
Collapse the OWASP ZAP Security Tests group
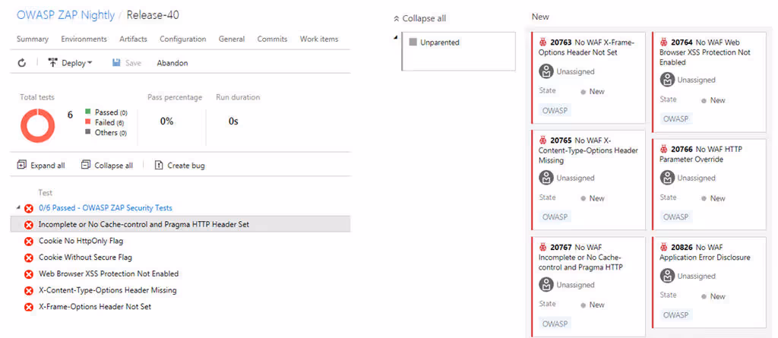18,207
